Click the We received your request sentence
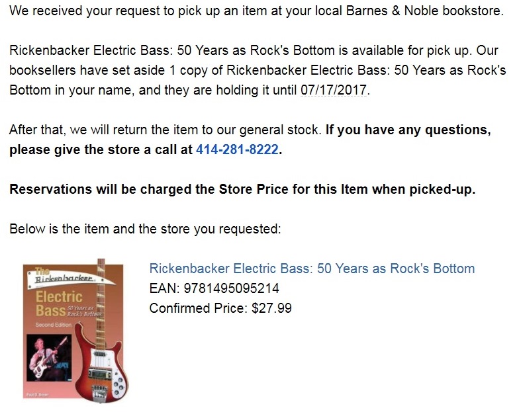517x412 pixels. pyautogui.click(x=256, y=11)
